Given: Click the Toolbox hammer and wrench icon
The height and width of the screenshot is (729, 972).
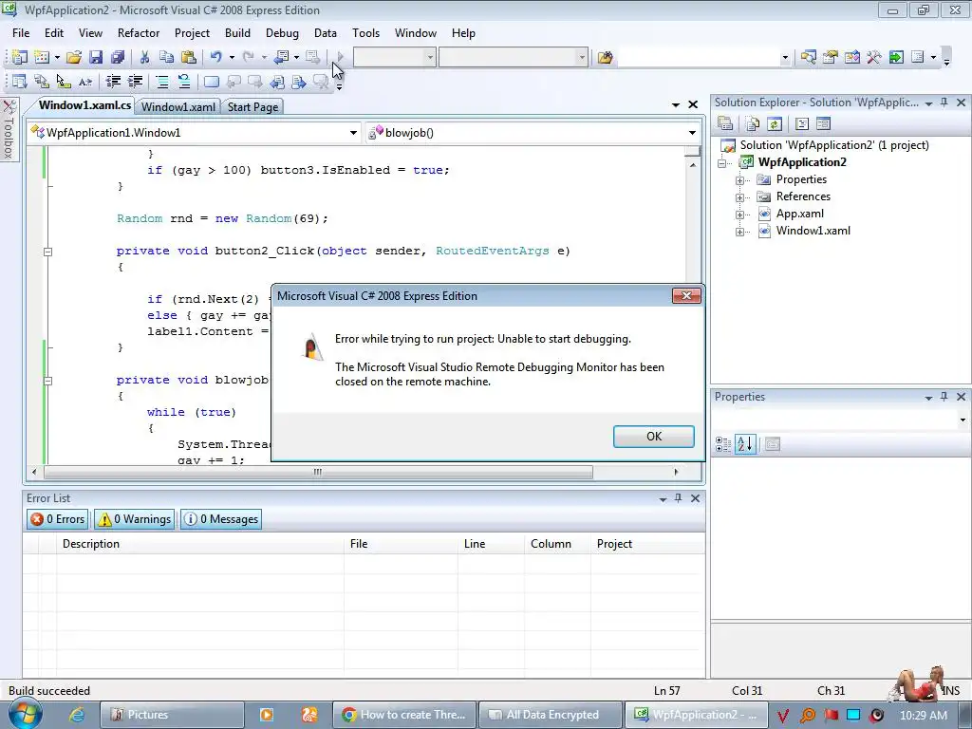Looking at the screenshot, I should point(874,58).
